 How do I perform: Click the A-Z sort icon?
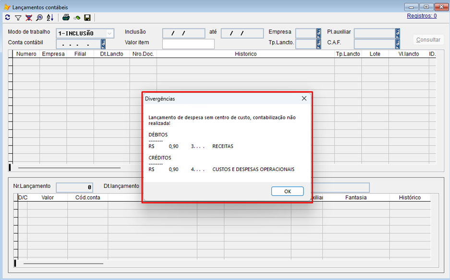(x=50, y=18)
